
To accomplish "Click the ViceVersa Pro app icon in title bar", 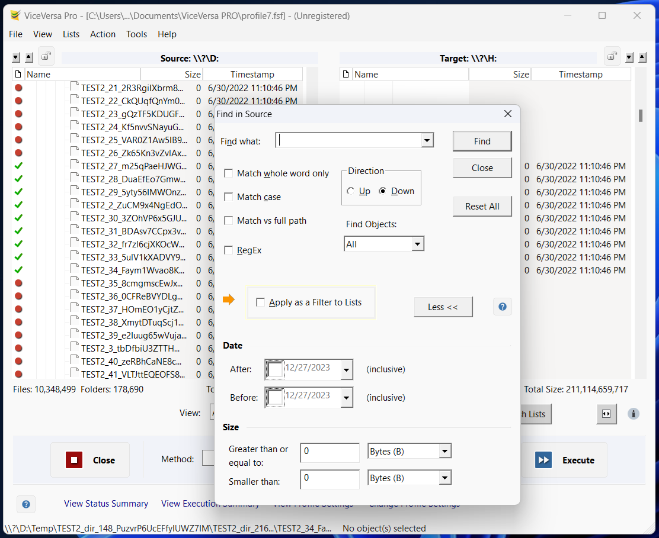I will pos(15,15).
